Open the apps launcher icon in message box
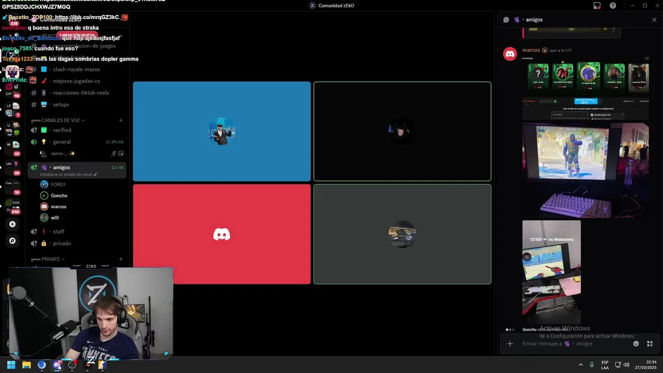This screenshot has height=373, width=663. tap(650, 343)
